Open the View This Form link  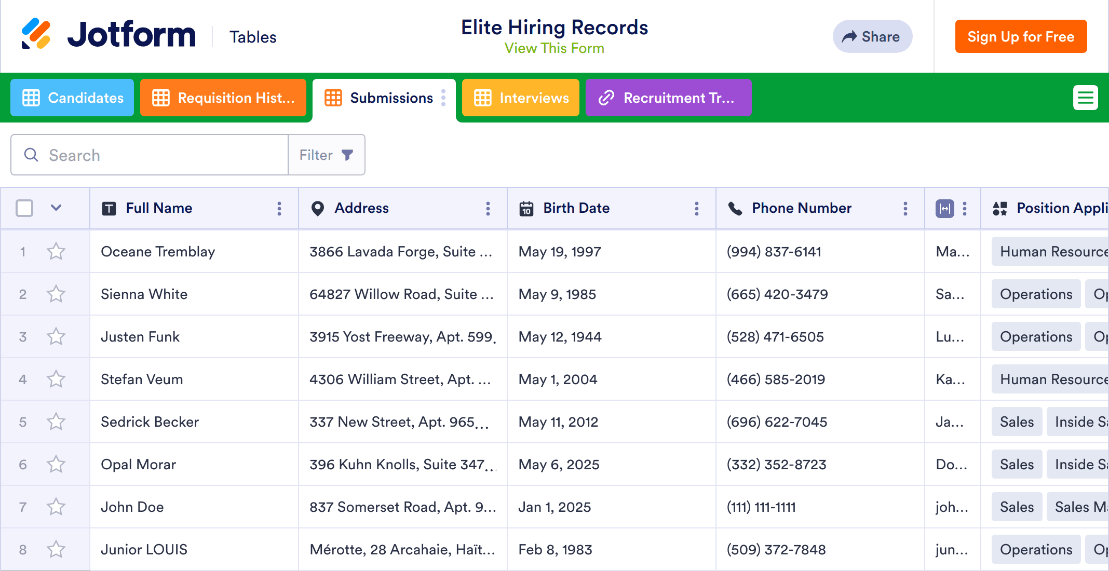[x=554, y=48]
